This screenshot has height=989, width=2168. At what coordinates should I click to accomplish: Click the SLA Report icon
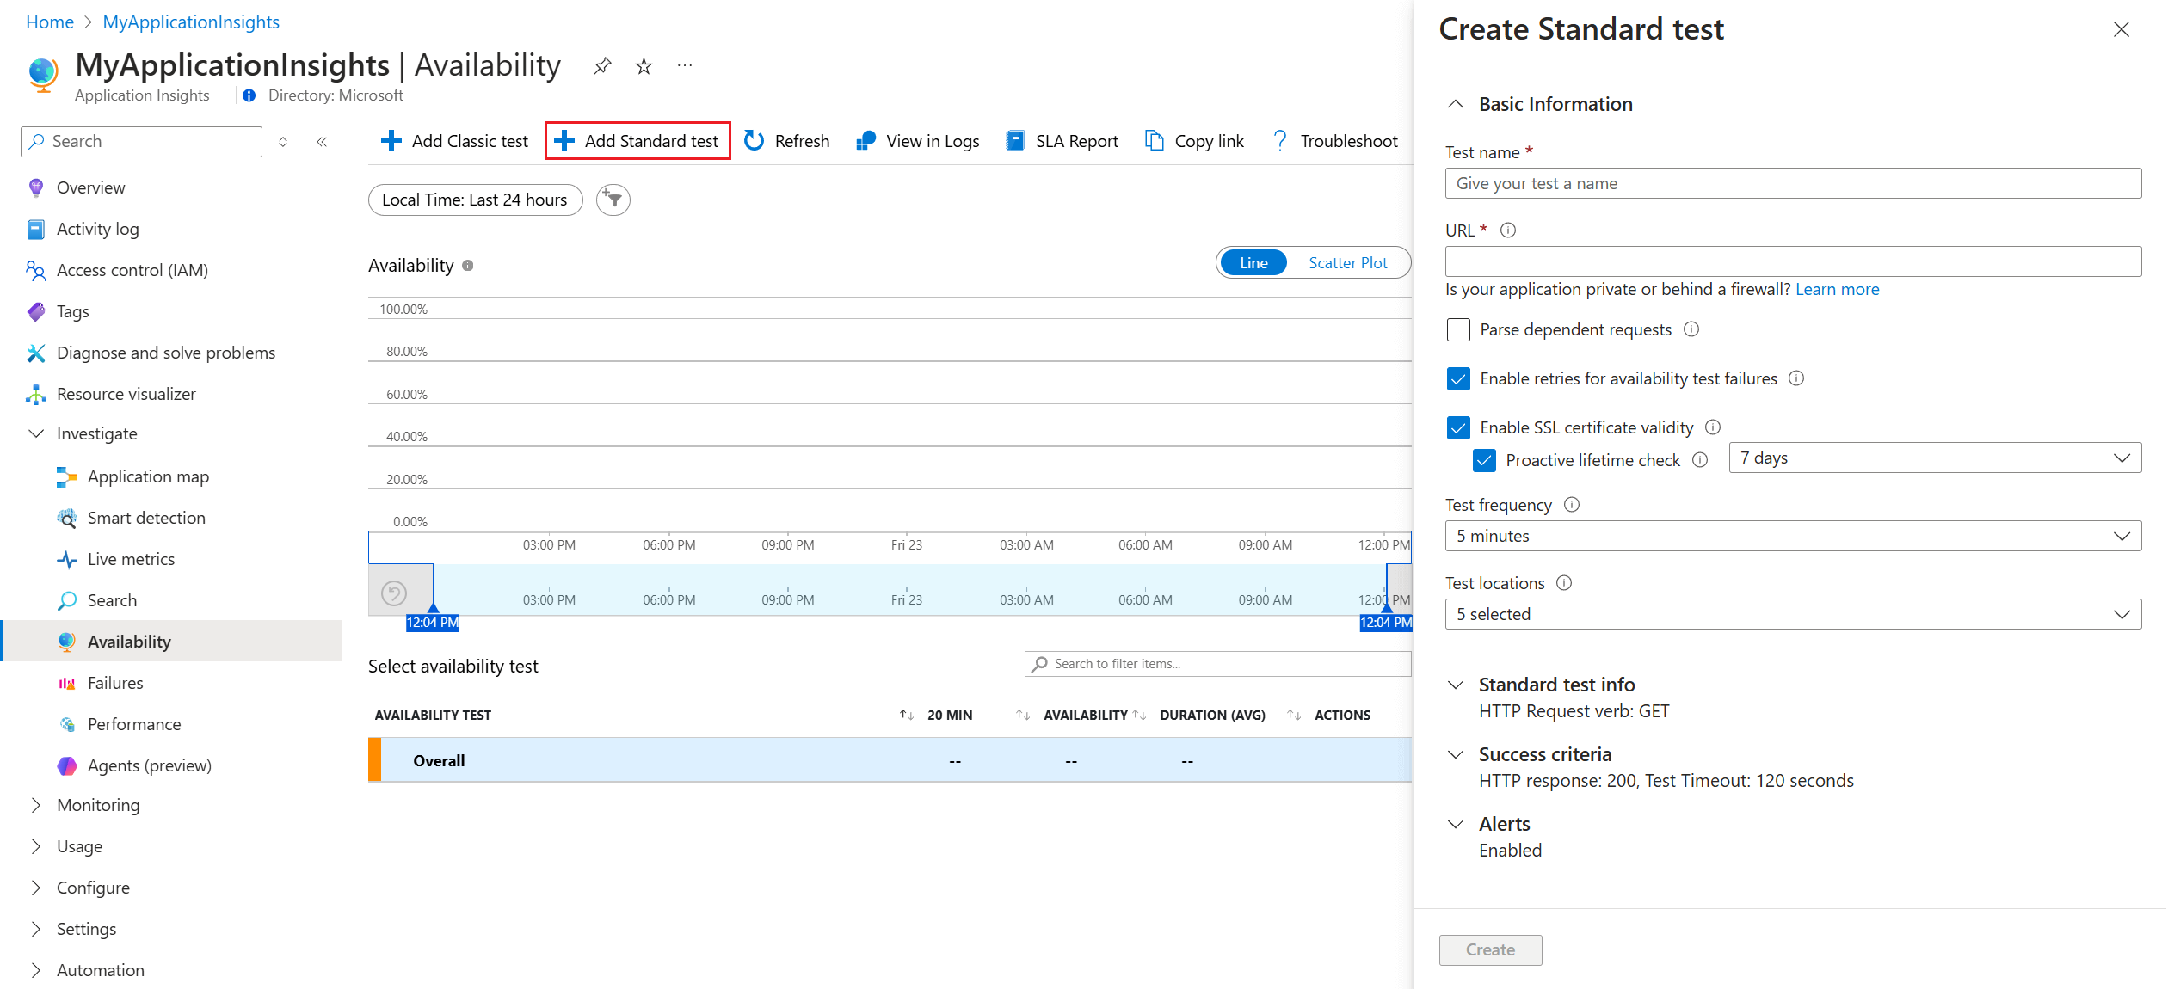1015,141
